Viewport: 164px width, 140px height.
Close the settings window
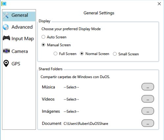coord(159,4)
